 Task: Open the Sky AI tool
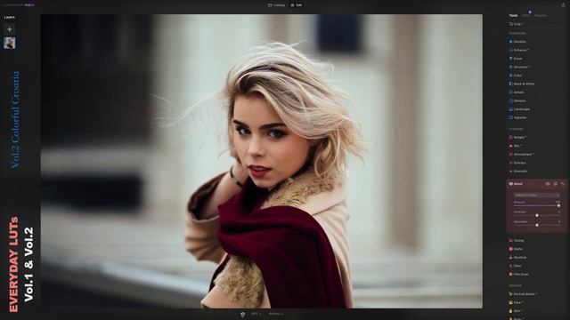[x=516, y=146]
